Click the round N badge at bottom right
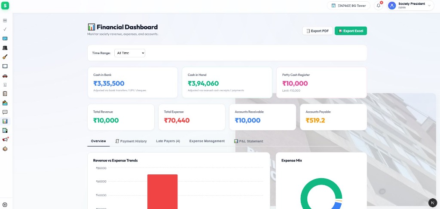The image size is (440, 209). coord(433,203)
